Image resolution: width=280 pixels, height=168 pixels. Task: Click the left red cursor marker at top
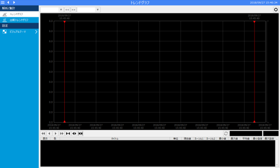tap(64, 22)
